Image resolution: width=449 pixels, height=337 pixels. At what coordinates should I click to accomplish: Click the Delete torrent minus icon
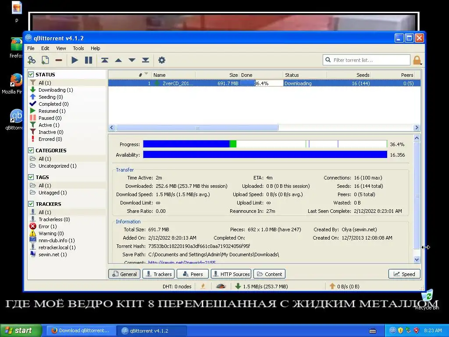coord(59,60)
